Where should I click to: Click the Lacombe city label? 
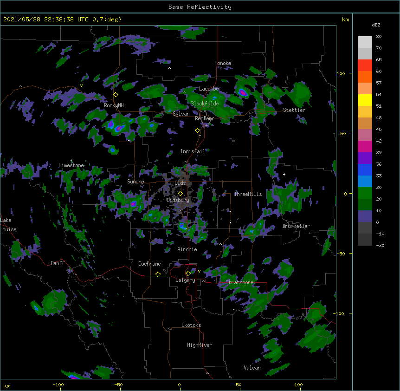point(209,89)
